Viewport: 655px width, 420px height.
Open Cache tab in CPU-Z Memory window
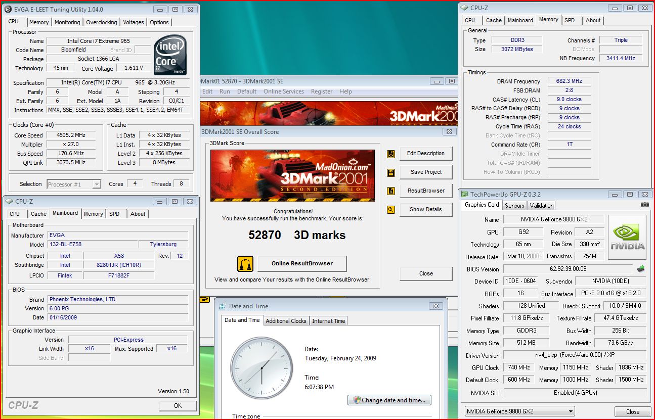(x=494, y=20)
